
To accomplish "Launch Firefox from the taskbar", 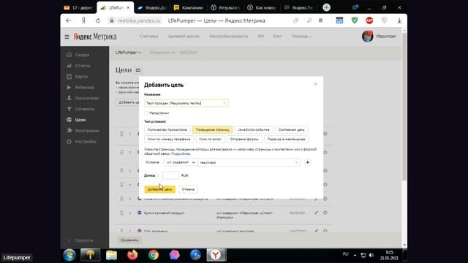I will point(132,255).
